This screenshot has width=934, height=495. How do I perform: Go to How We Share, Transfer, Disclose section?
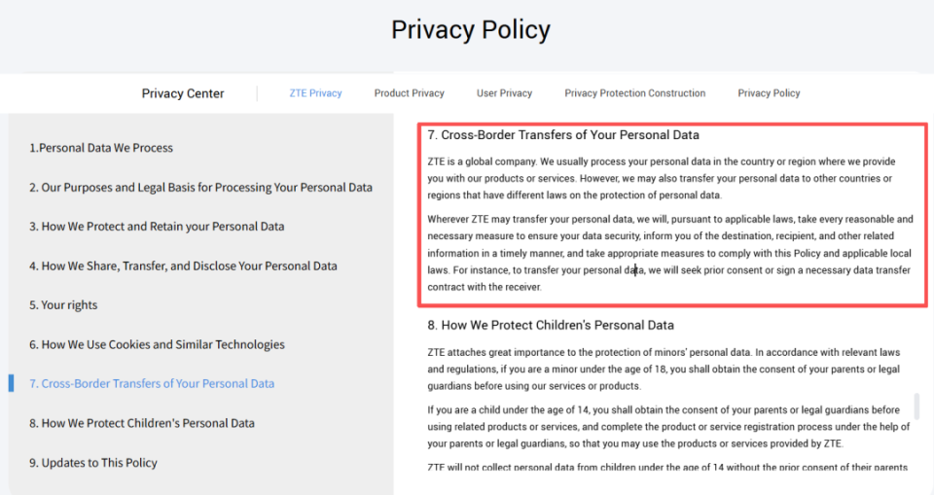pyautogui.click(x=183, y=265)
